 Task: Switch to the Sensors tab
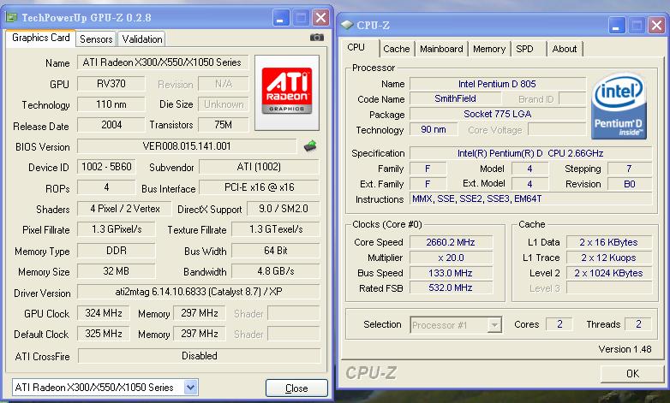coord(96,39)
